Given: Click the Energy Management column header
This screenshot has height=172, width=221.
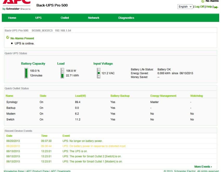Looking at the screenshot, I should point(163,96).
